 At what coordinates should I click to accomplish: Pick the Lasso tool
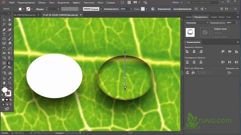(10, 24)
